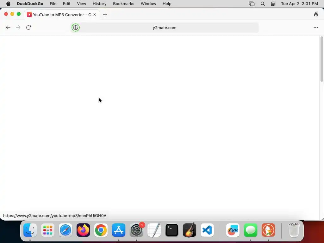
Task: Open the Bookmarks menu
Action: 124,4
